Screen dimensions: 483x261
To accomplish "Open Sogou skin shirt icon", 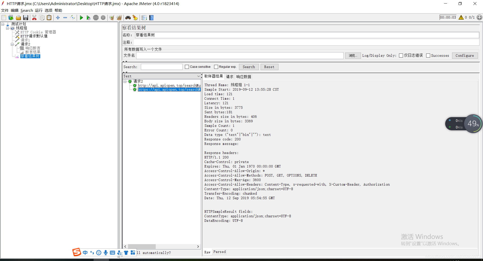I will pyautogui.click(x=126, y=252).
